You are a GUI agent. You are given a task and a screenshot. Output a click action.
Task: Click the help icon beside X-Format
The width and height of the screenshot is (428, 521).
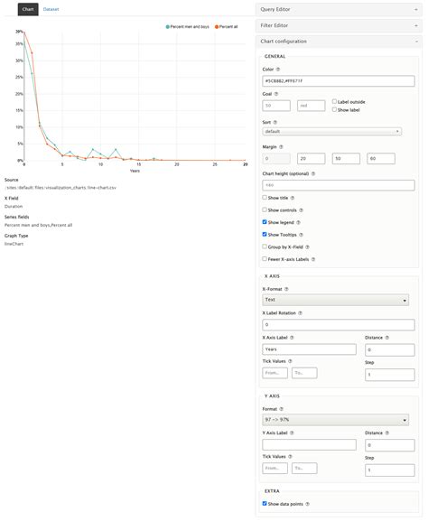286,289
